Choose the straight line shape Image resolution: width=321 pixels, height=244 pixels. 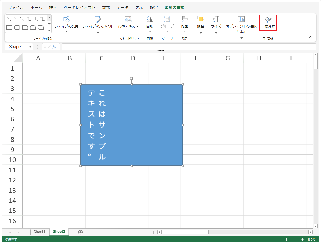9,19
